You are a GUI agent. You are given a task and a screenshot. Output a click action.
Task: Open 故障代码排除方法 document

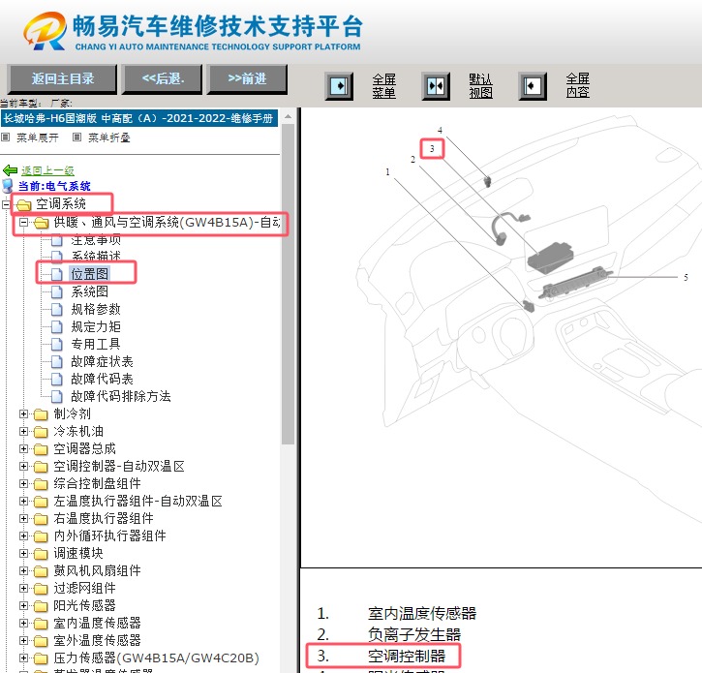[121, 396]
